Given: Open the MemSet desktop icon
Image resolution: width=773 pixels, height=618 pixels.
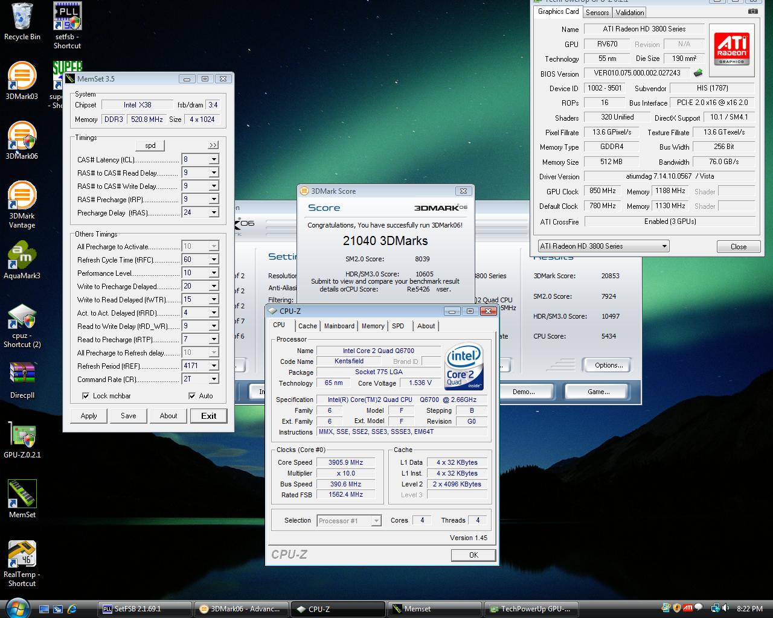Looking at the screenshot, I should 22,499.
